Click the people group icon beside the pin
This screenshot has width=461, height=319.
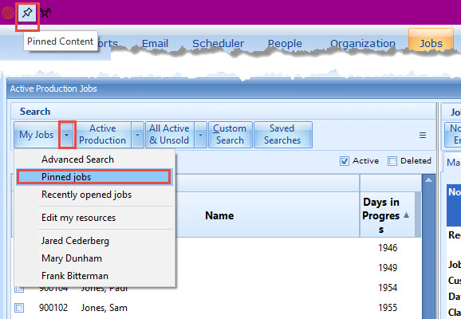(45, 13)
